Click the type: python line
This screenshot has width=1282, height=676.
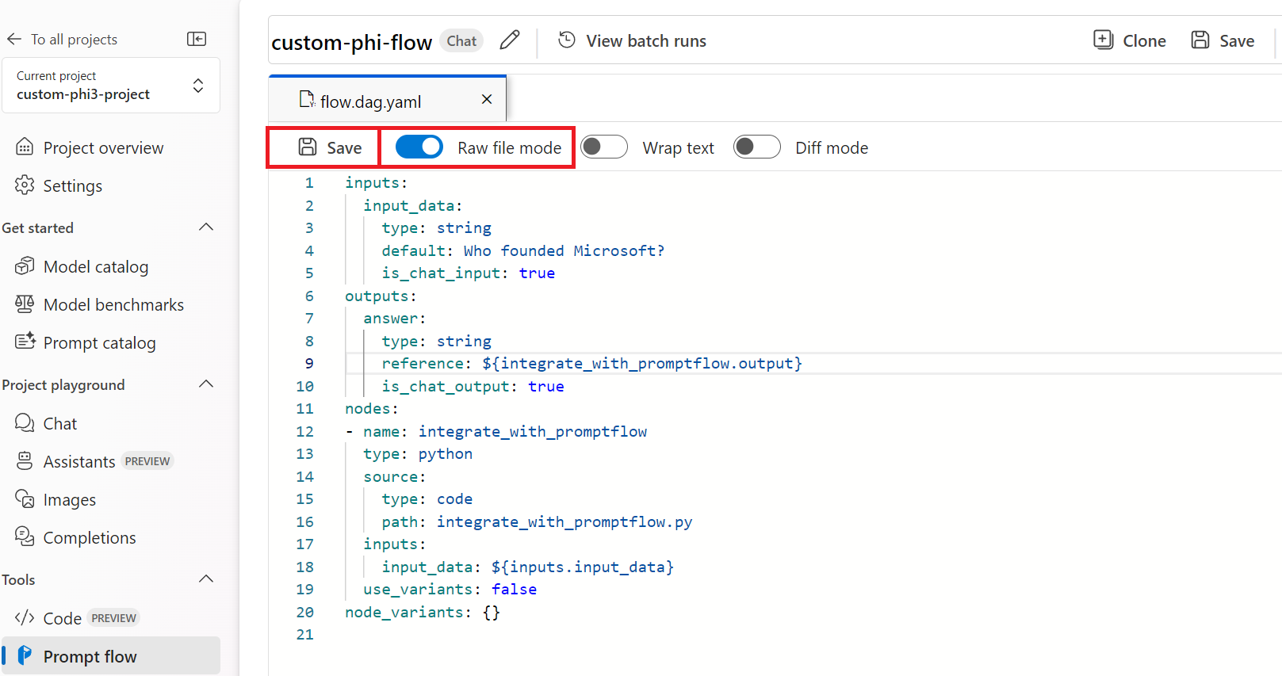[418, 453]
